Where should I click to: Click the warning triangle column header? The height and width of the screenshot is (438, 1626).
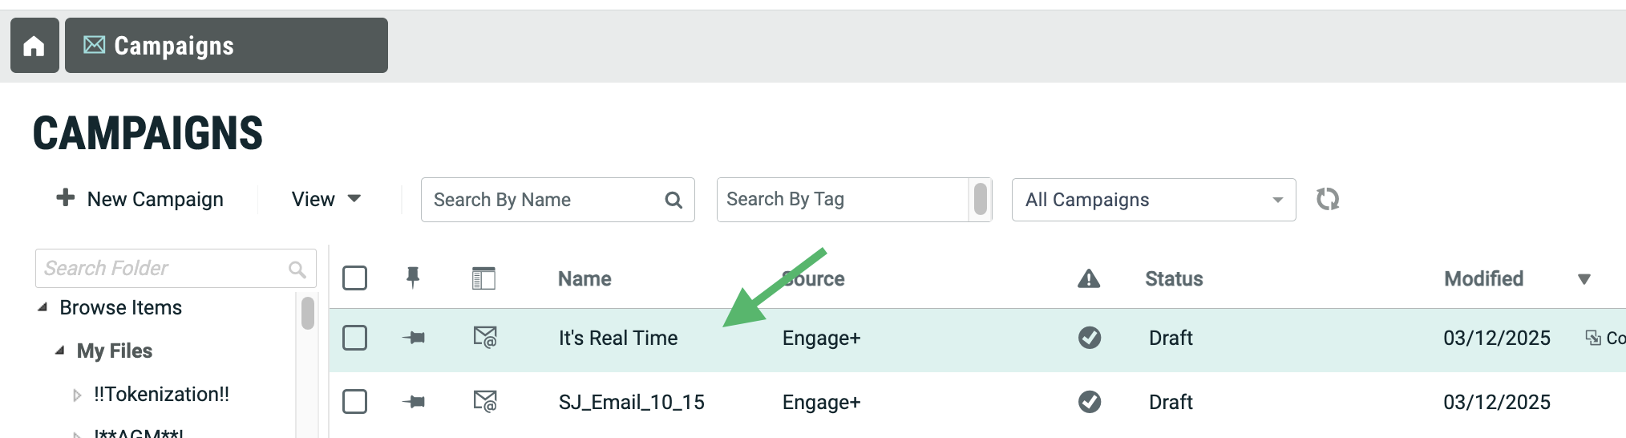click(1088, 279)
